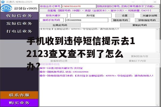This screenshot has width=161, height=107.
Task: Click the 设置 button
Action: click(125, 16)
